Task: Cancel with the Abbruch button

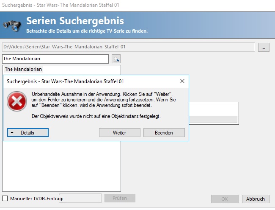Action: coord(256,199)
